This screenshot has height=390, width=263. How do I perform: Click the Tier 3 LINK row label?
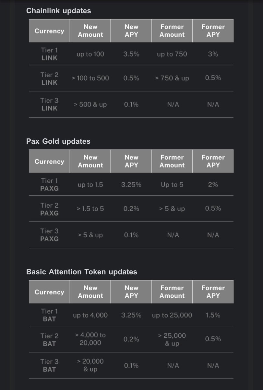click(49, 104)
